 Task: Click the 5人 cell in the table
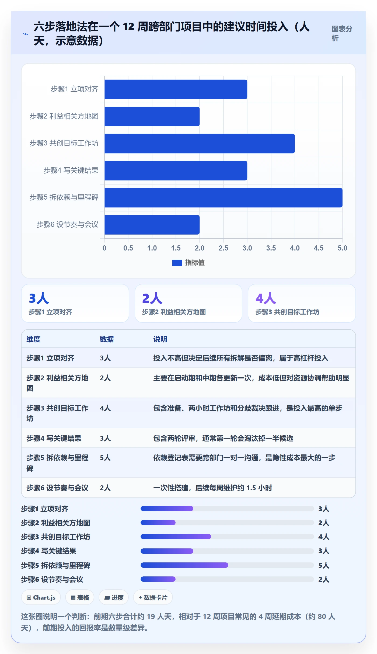105,458
